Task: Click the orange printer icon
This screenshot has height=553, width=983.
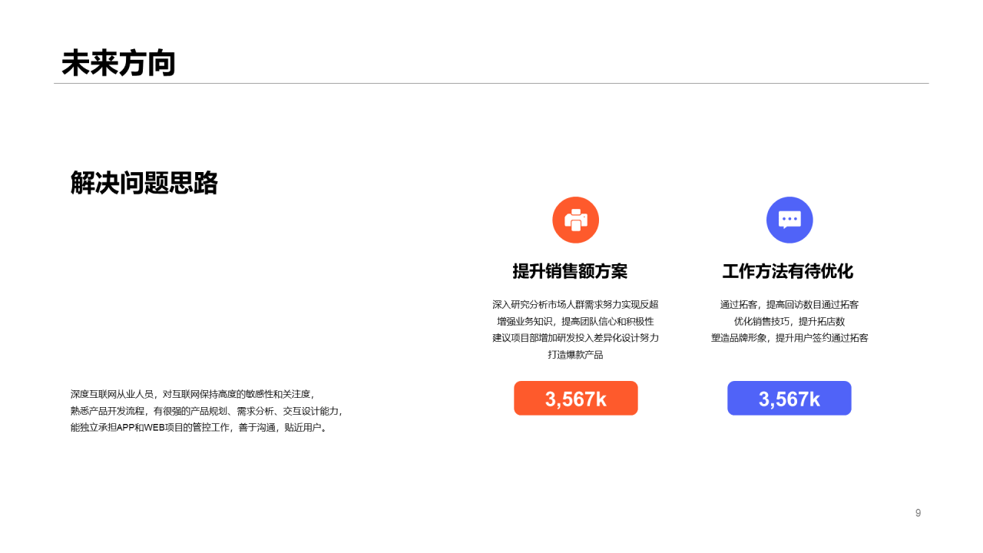Action: [x=575, y=220]
